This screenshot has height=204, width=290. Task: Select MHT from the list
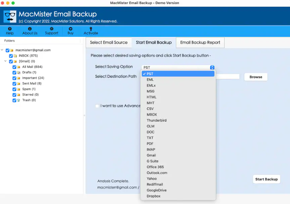(x=178, y=103)
